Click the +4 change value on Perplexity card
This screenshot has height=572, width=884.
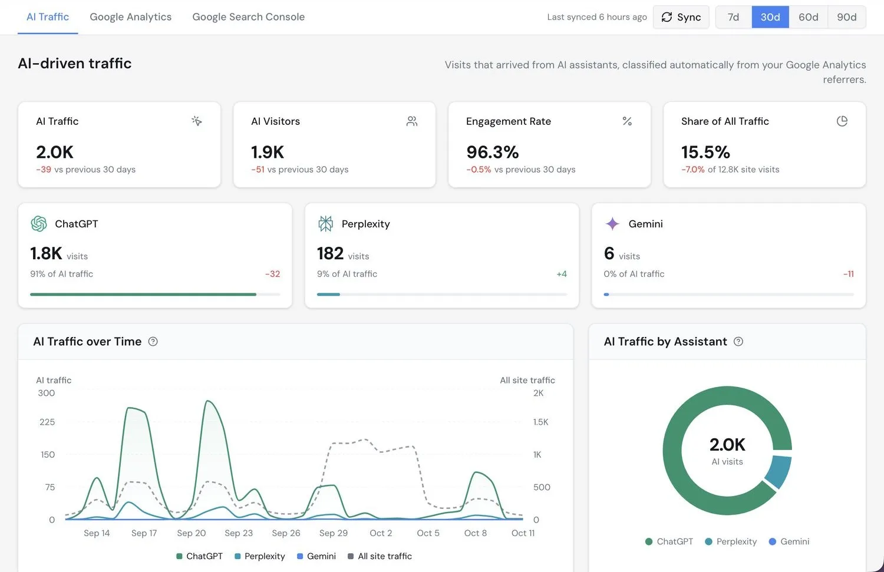pos(562,274)
